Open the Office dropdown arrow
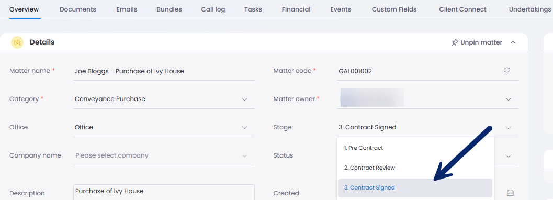This screenshot has height=200, width=553. [x=244, y=127]
